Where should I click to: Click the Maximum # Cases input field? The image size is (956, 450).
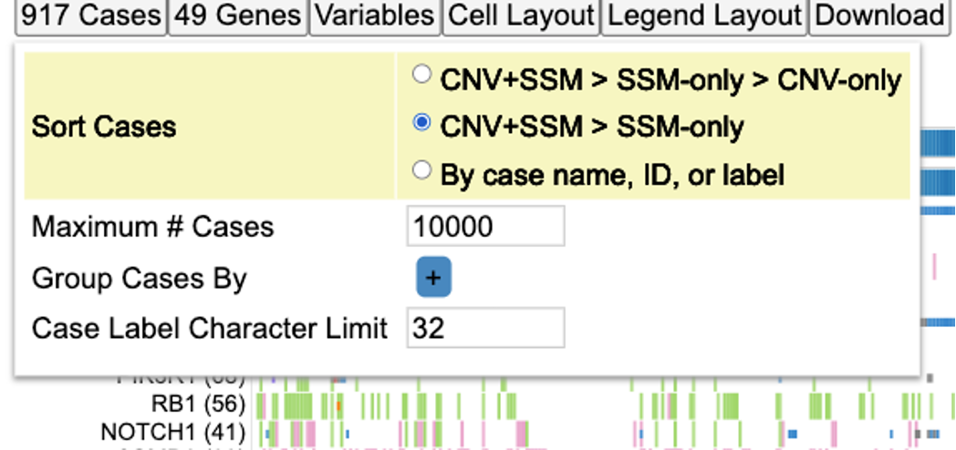485,226
